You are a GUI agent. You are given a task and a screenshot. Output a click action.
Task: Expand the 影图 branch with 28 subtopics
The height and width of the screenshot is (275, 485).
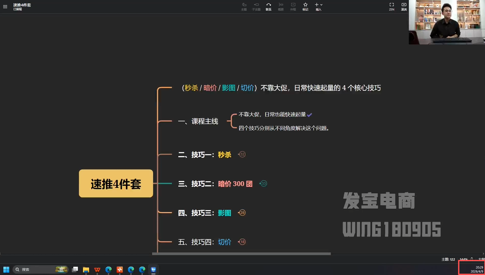coord(242,213)
